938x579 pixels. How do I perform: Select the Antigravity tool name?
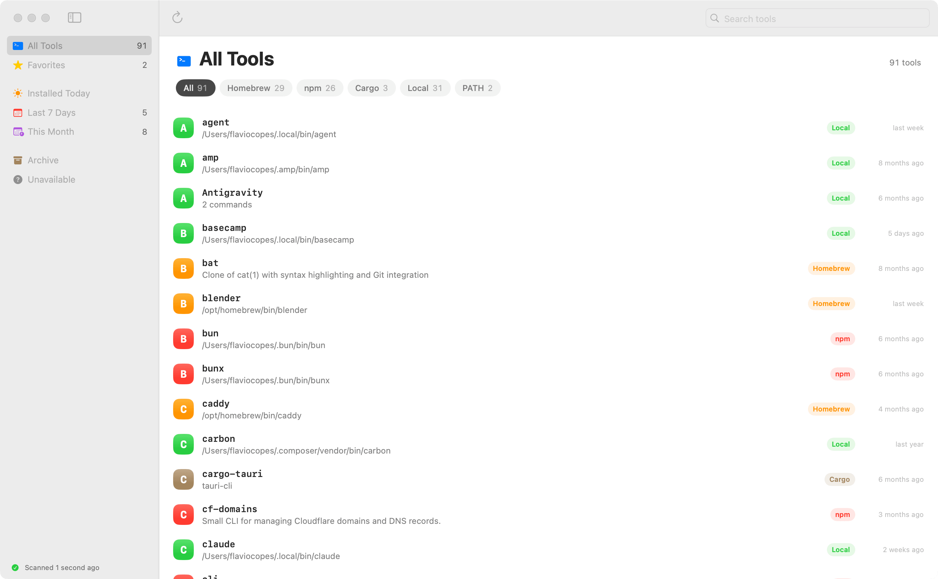point(232,193)
